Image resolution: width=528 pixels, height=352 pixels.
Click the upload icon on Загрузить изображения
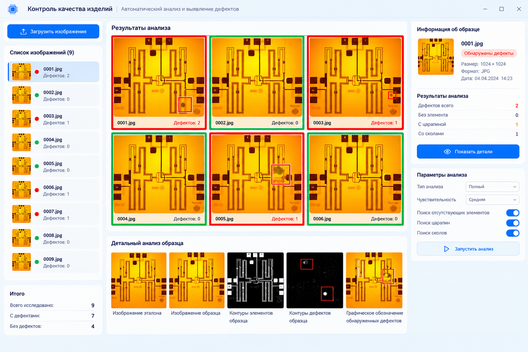[x=24, y=32]
